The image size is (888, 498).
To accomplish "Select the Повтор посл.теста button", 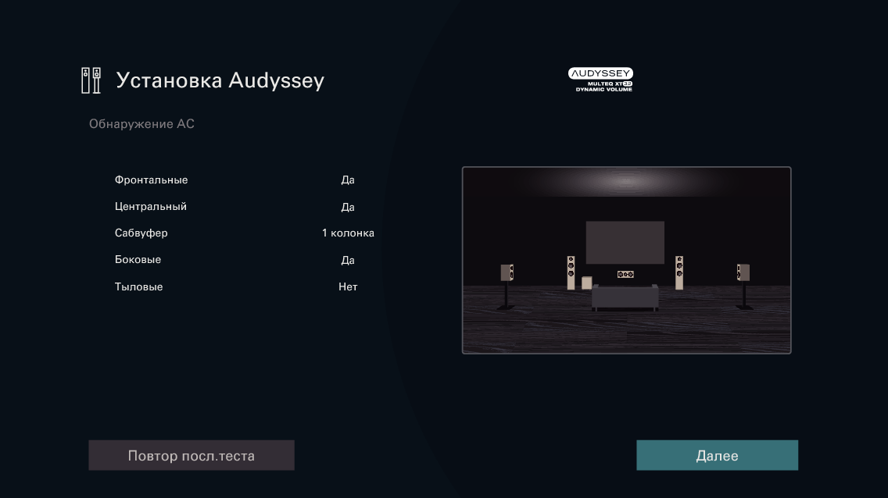I will click(192, 455).
